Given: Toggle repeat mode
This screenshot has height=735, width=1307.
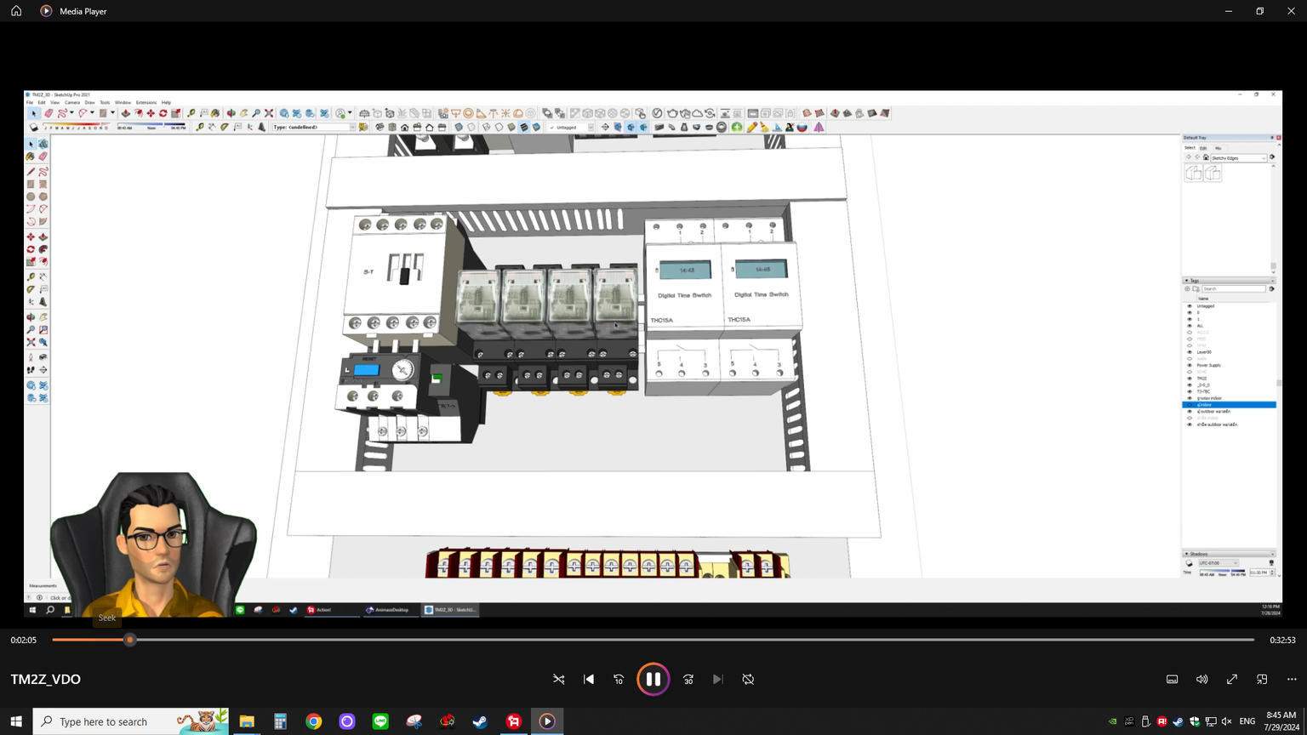Looking at the screenshot, I should click(748, 679).
